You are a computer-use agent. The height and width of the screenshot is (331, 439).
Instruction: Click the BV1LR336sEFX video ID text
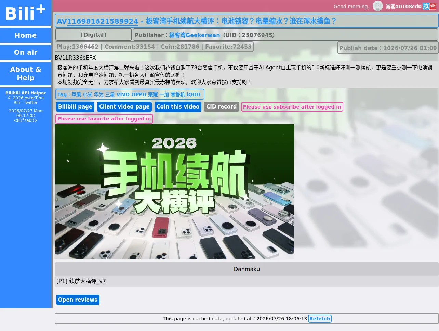pyautogui.click(x=75, y=58)
